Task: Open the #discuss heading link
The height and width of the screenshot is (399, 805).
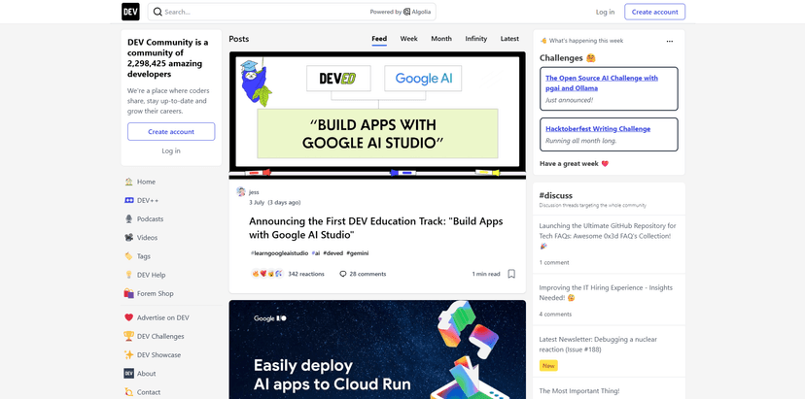Action: 555,195
